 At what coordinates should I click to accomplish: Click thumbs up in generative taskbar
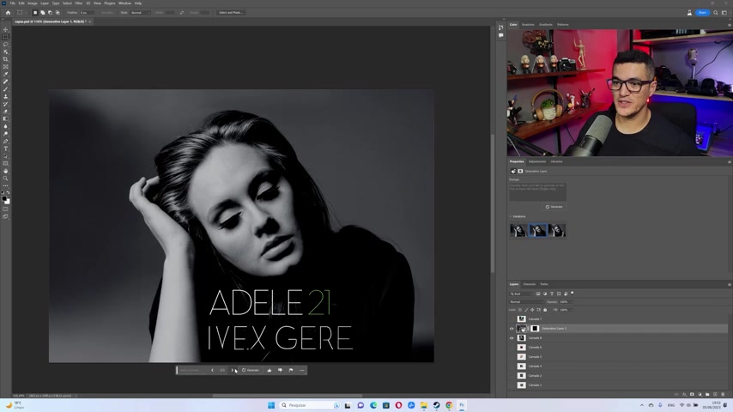point(270,371)
